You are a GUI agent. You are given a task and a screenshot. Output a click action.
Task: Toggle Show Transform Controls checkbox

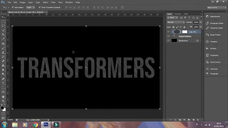click(40, 7)
